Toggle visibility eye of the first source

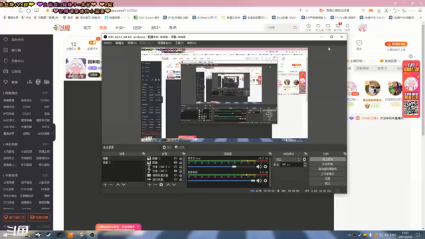[x=175, y=158]
